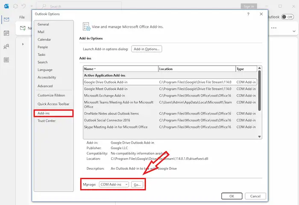Click the Google LLC publisher value
Screen dimensions: 299x205
[x=119, y=148]
